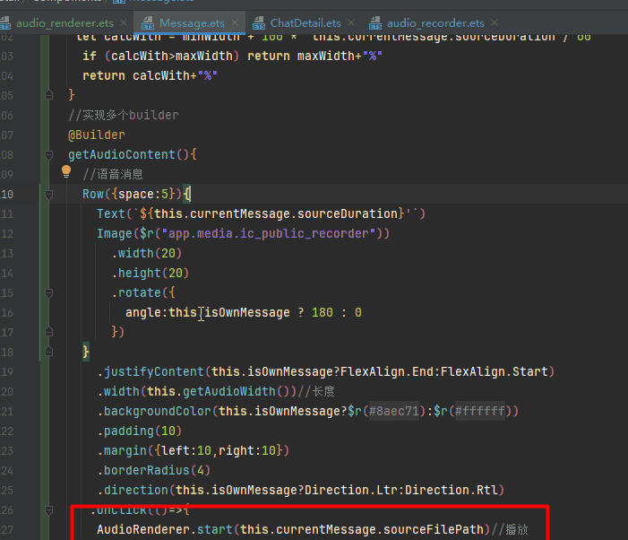Click the .margin({left:10,right:10}) line
Viewport: 628px width, 540px height.
[x=193, y=450]
